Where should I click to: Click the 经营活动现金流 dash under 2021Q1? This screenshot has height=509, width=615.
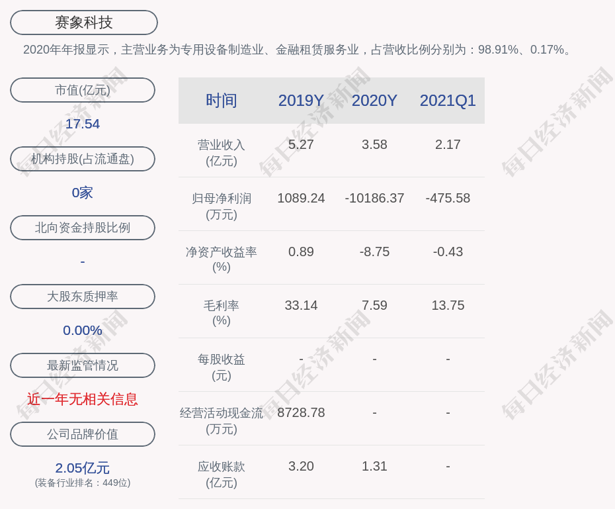448,413
